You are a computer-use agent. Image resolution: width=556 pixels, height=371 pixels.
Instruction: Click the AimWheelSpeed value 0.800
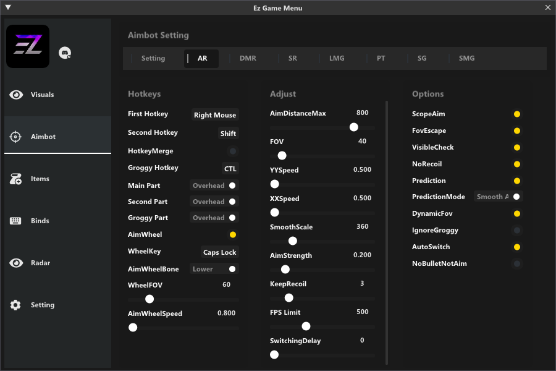point(226,313)
